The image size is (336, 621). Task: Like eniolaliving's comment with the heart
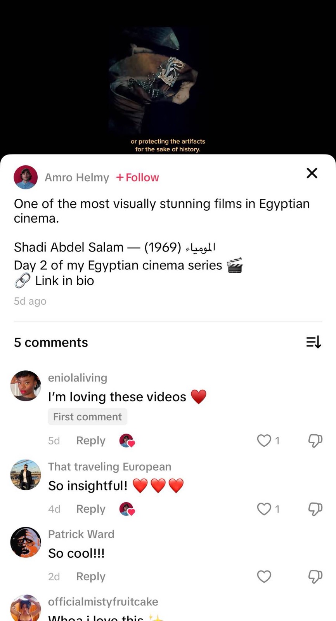[x=264, y=441]
